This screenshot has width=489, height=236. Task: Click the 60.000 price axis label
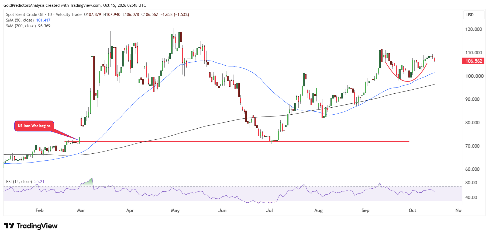(x=473, y=169)
